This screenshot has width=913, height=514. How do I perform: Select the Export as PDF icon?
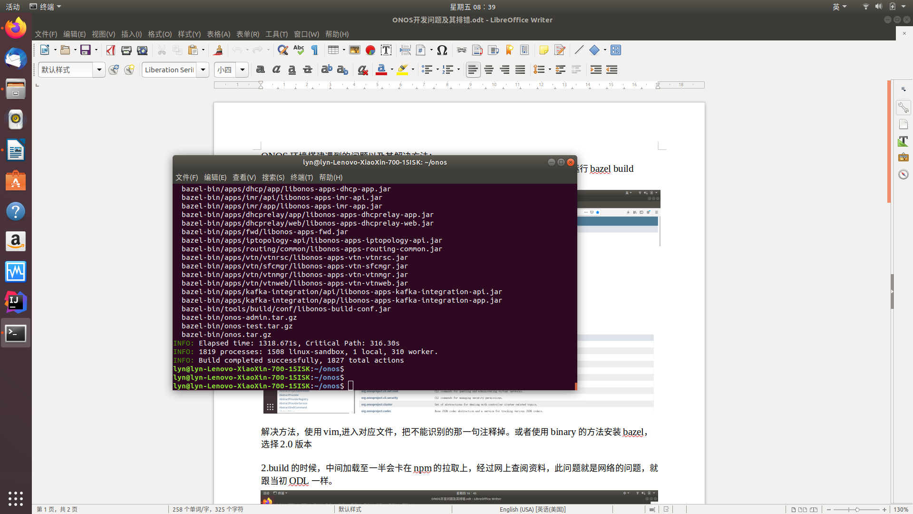(111, 50)
